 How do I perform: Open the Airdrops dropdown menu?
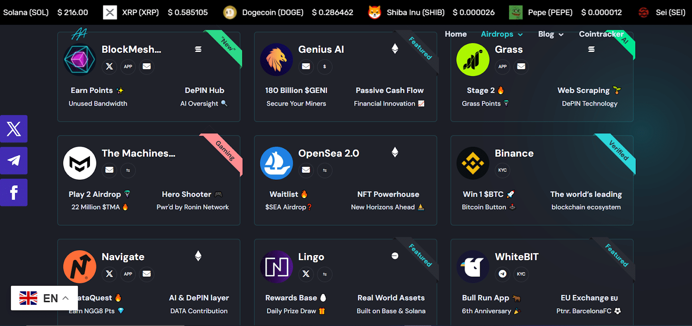click(502, 34)
